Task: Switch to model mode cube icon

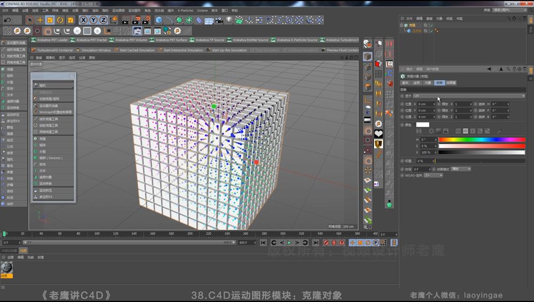Action: pyautogui.click(x=367, y=56)
